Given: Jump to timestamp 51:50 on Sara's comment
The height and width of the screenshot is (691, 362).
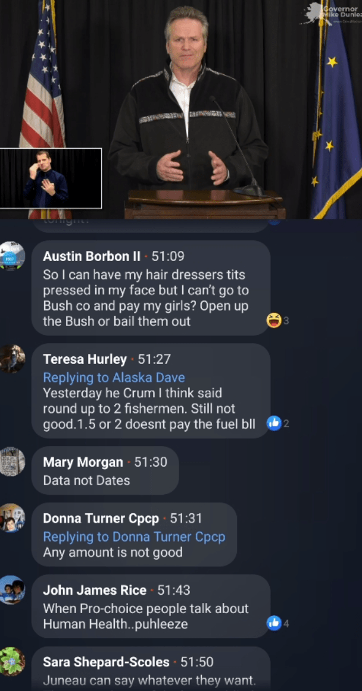Looking at the screenshot, I should tap(197, 662).
